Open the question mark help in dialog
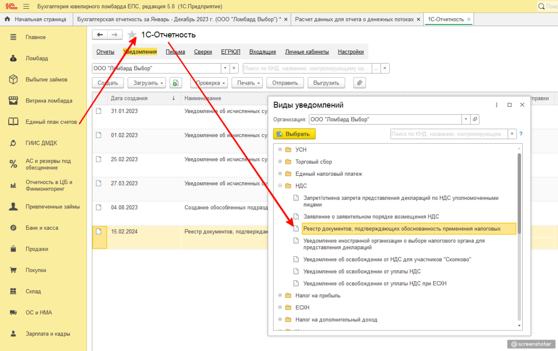This screenshot has width=558, height=351. point(521,134)
